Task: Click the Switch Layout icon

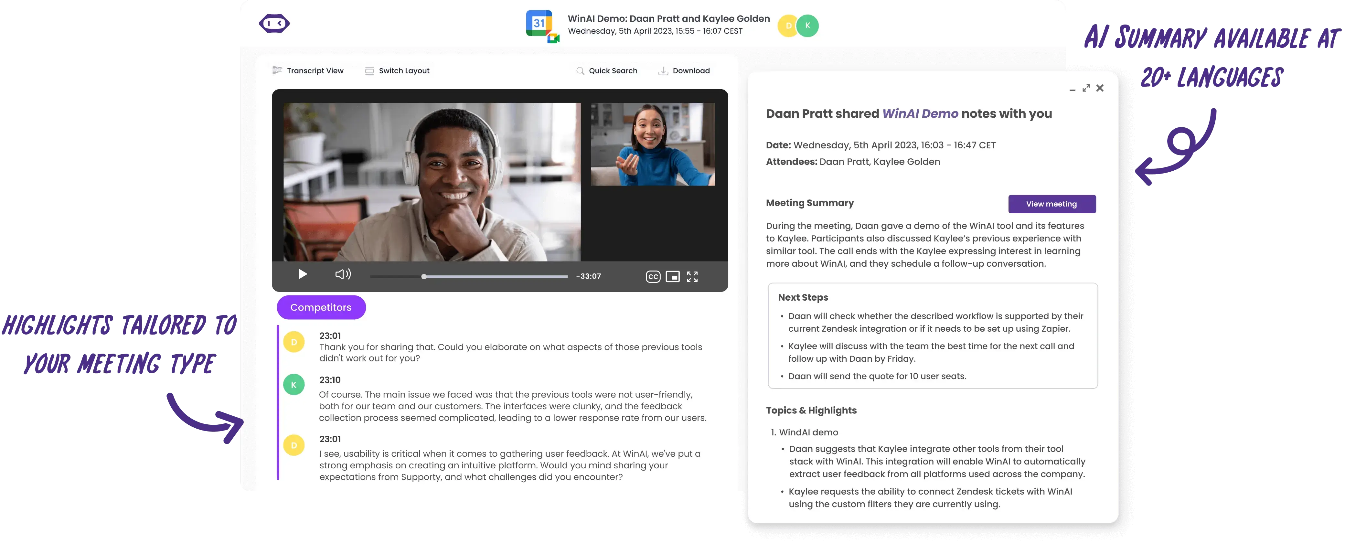Action: point(369,70)
